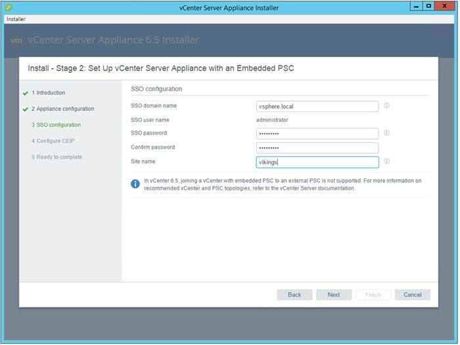Focus the SSO password field
This screenshot has height=345, width=460.
pos(317,134)
